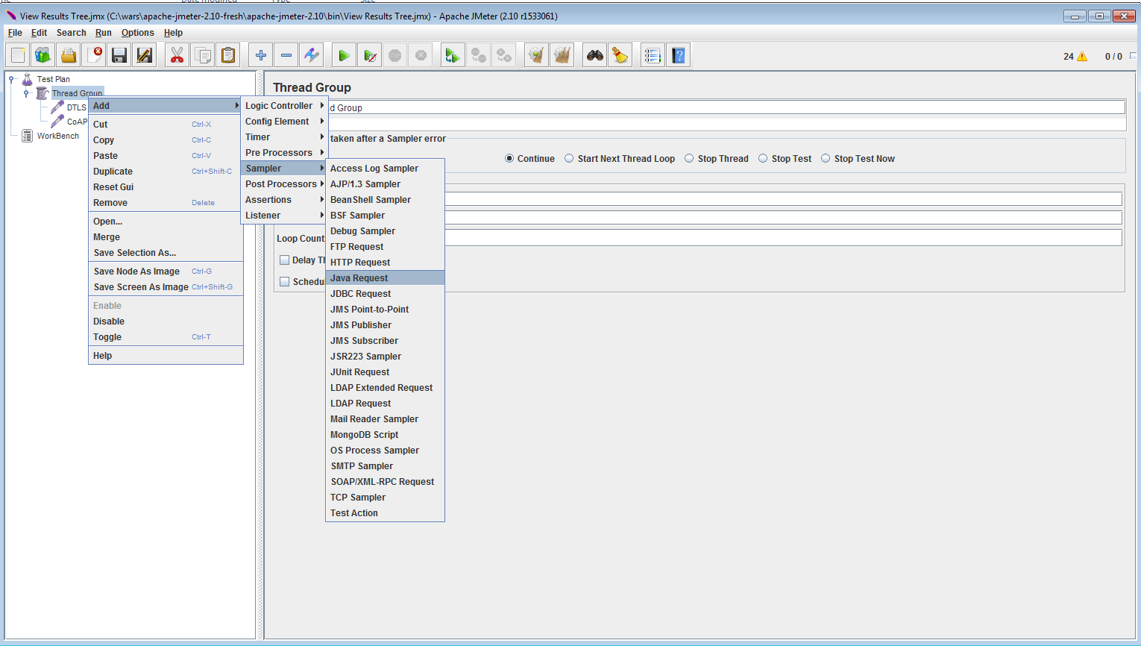
Task: Click the yellow warning triangle icon
Action: point(1082,57)
